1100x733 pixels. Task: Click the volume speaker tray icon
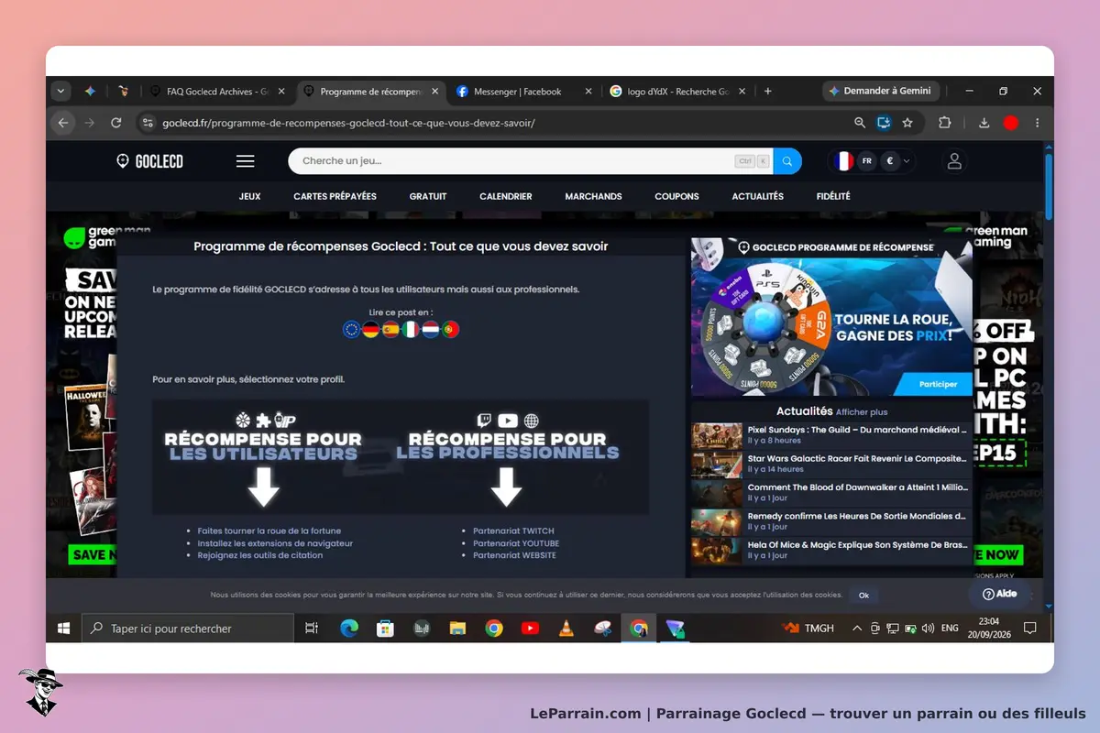click(928, 629)
